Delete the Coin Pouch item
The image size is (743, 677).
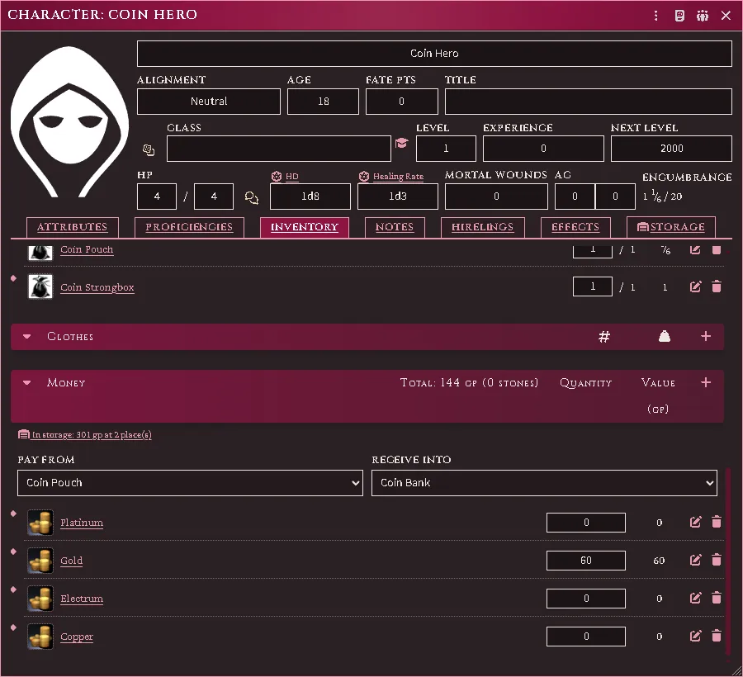click(x=717, y=249)
